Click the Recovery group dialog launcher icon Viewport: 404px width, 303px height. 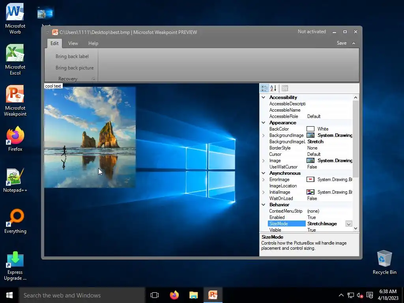[93, 79]
